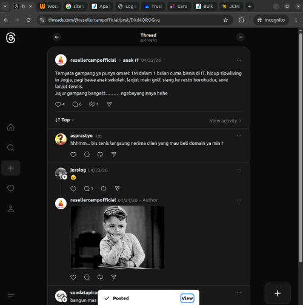This screenshot has width=303, height=305.
Task: Repost the main post with 1 repost
Action: coord(94,104)
